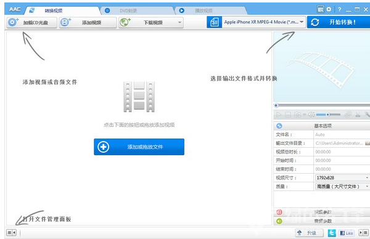Click the 添加视频 (Add Video) toolbar button
This screenshot has width=370, height=239.
coord(88,22)
